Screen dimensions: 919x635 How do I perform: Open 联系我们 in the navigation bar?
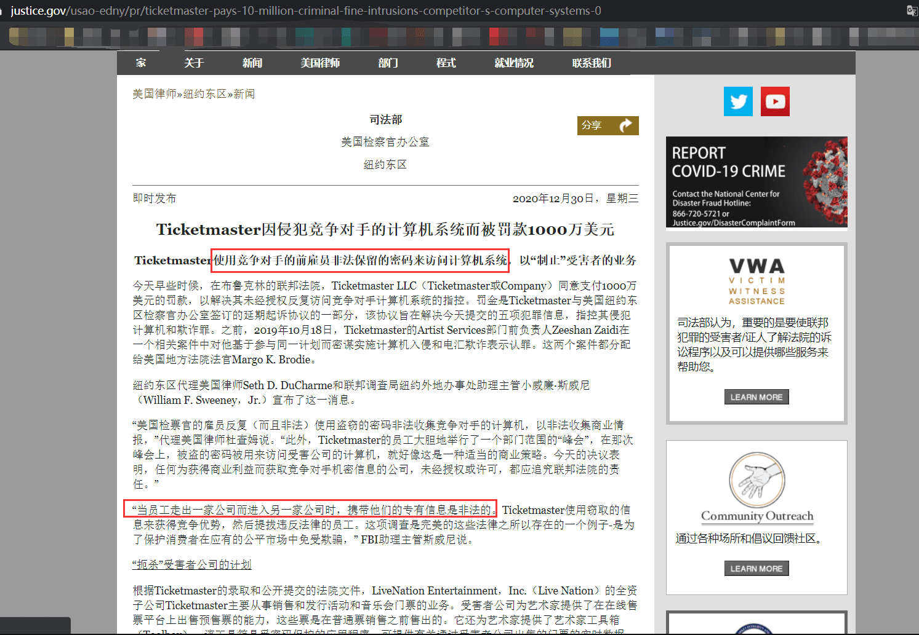[x=592, y=63]
